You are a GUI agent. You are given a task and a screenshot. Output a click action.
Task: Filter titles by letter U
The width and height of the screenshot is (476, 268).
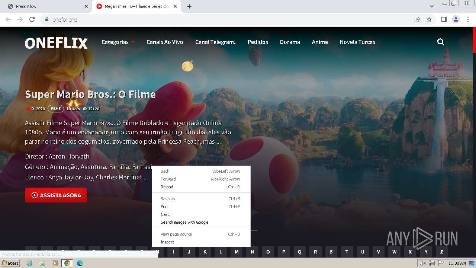click(363, 252)
